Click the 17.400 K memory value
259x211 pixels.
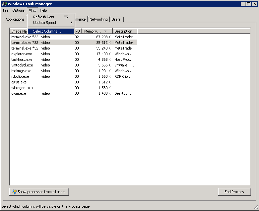pos(103,54)
